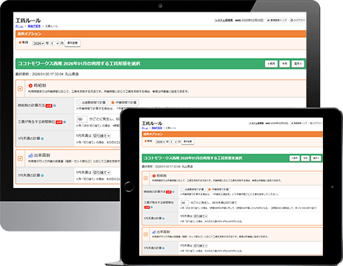
Task: Click 工賃ルール page title on monitor
Action: (x=28, y=21)
